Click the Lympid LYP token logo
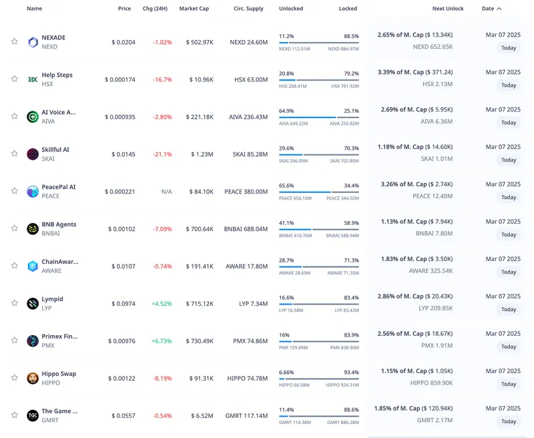The height and width of the screenshot is (438, 534). tap(33, 304)
